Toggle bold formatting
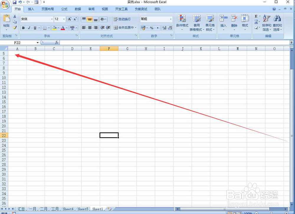 point(23,28)
